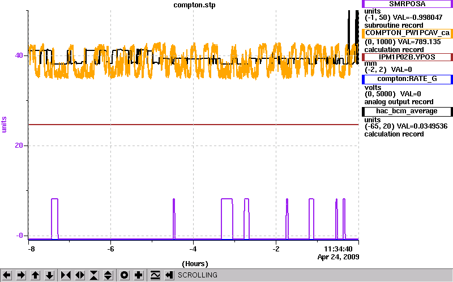Click the circle (auto-scale) toolbar icon
This screenshot has width=453, height=282.
[125, 275]
